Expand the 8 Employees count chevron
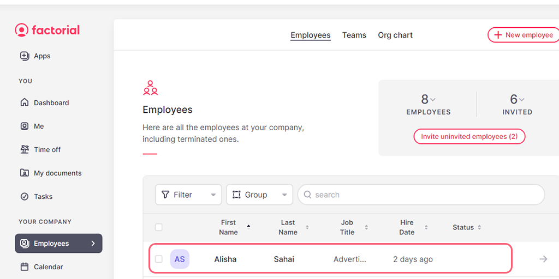The height and width of the screenshot is (279, 559). pos(433,100)
